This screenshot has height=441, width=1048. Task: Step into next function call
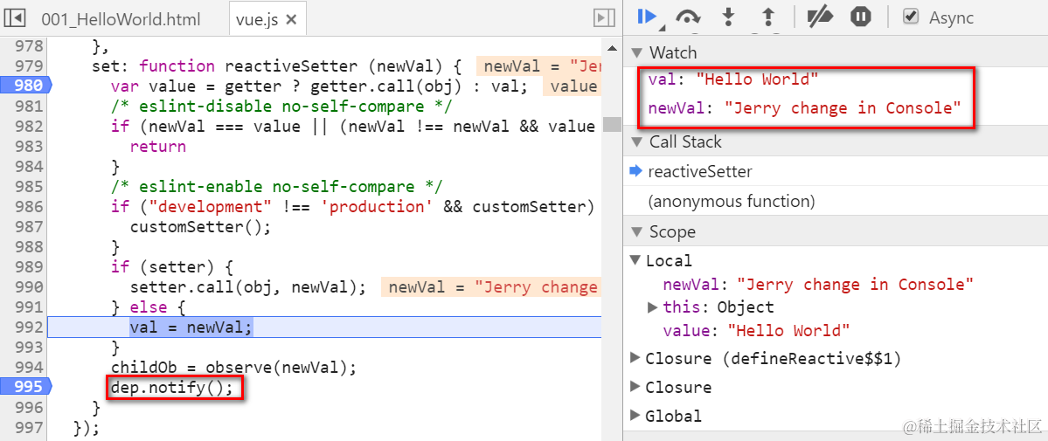pyautogui.click(x=728, y=17)
